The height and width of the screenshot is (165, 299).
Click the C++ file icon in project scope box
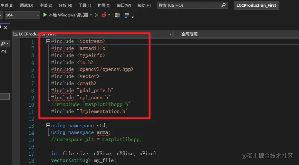pyautogui.click(x=16, y=34)
